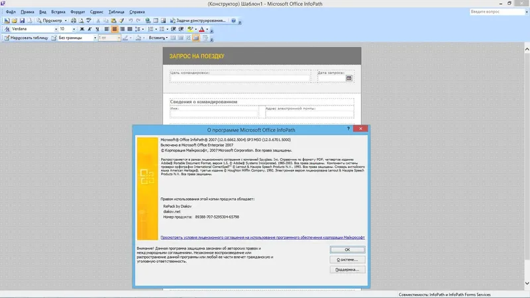The width and height of the screenshot is (530, 298).
Task: Click the Save floppy disk icon
Action: pyautogui.click(x=23, y=21)
